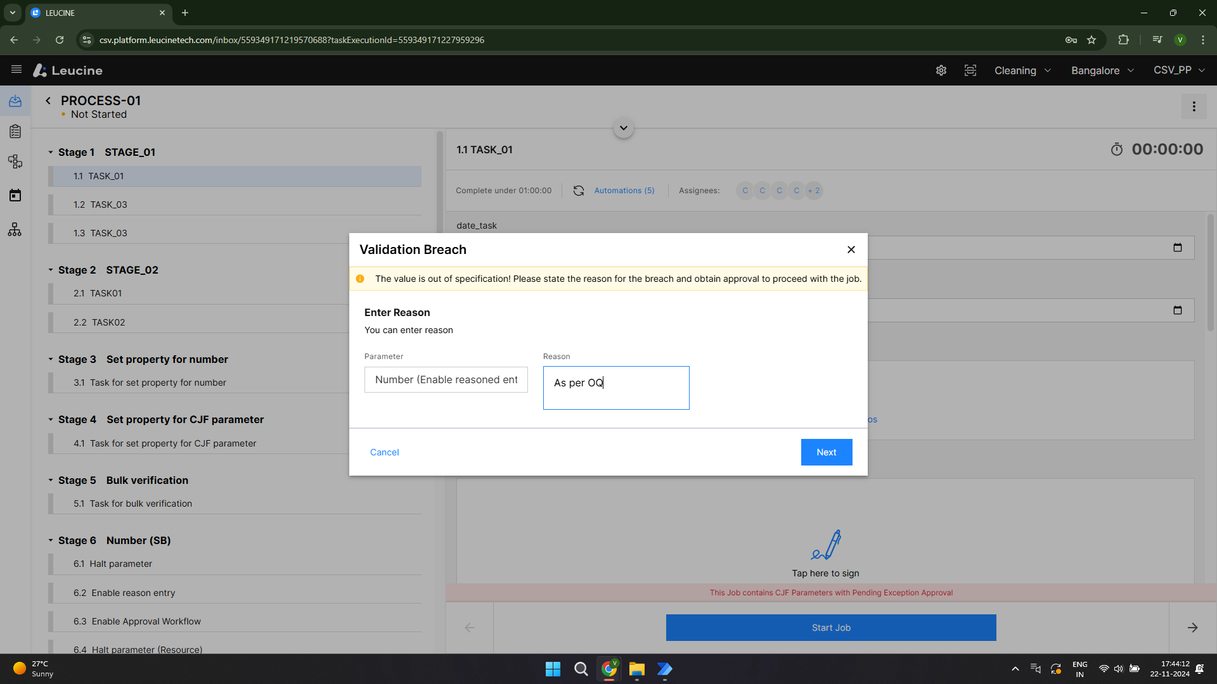Open the Scheduler calendar icon
The image size is (1217, 684).
coord(15,194)
